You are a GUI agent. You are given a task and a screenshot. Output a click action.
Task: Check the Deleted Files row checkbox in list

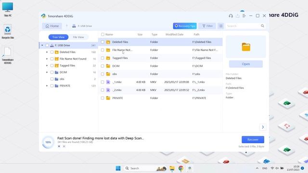103,42
